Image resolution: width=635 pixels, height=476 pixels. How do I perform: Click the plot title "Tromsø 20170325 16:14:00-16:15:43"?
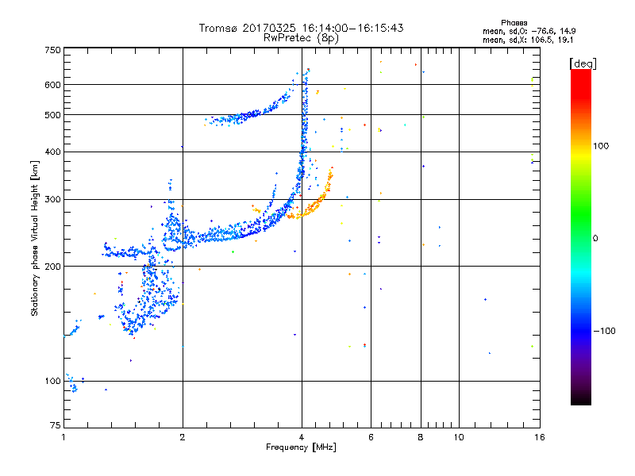301,28
